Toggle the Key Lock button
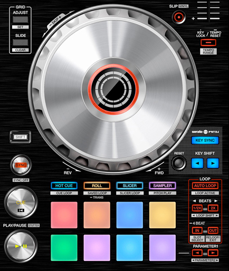This screenshot has width=229, height=271. 208,43
